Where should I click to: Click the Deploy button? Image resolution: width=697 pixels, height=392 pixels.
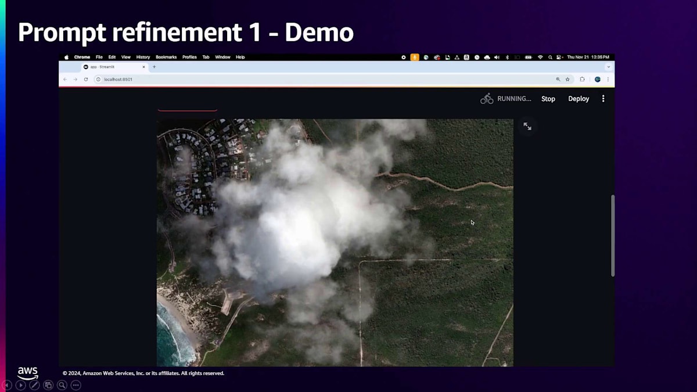click(x=579, y=99)
